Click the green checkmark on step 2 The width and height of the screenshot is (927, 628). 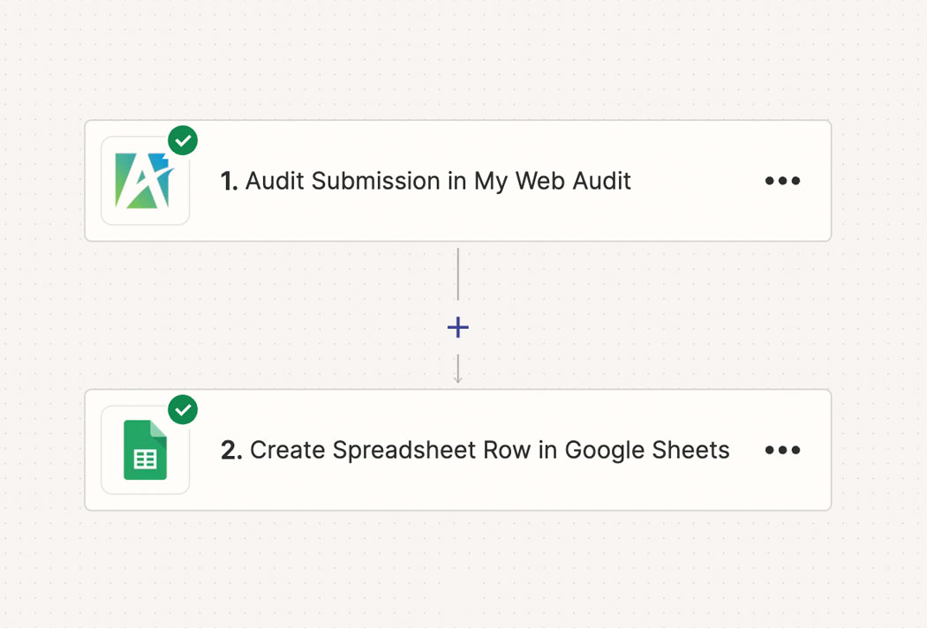[x=183, y=409]
